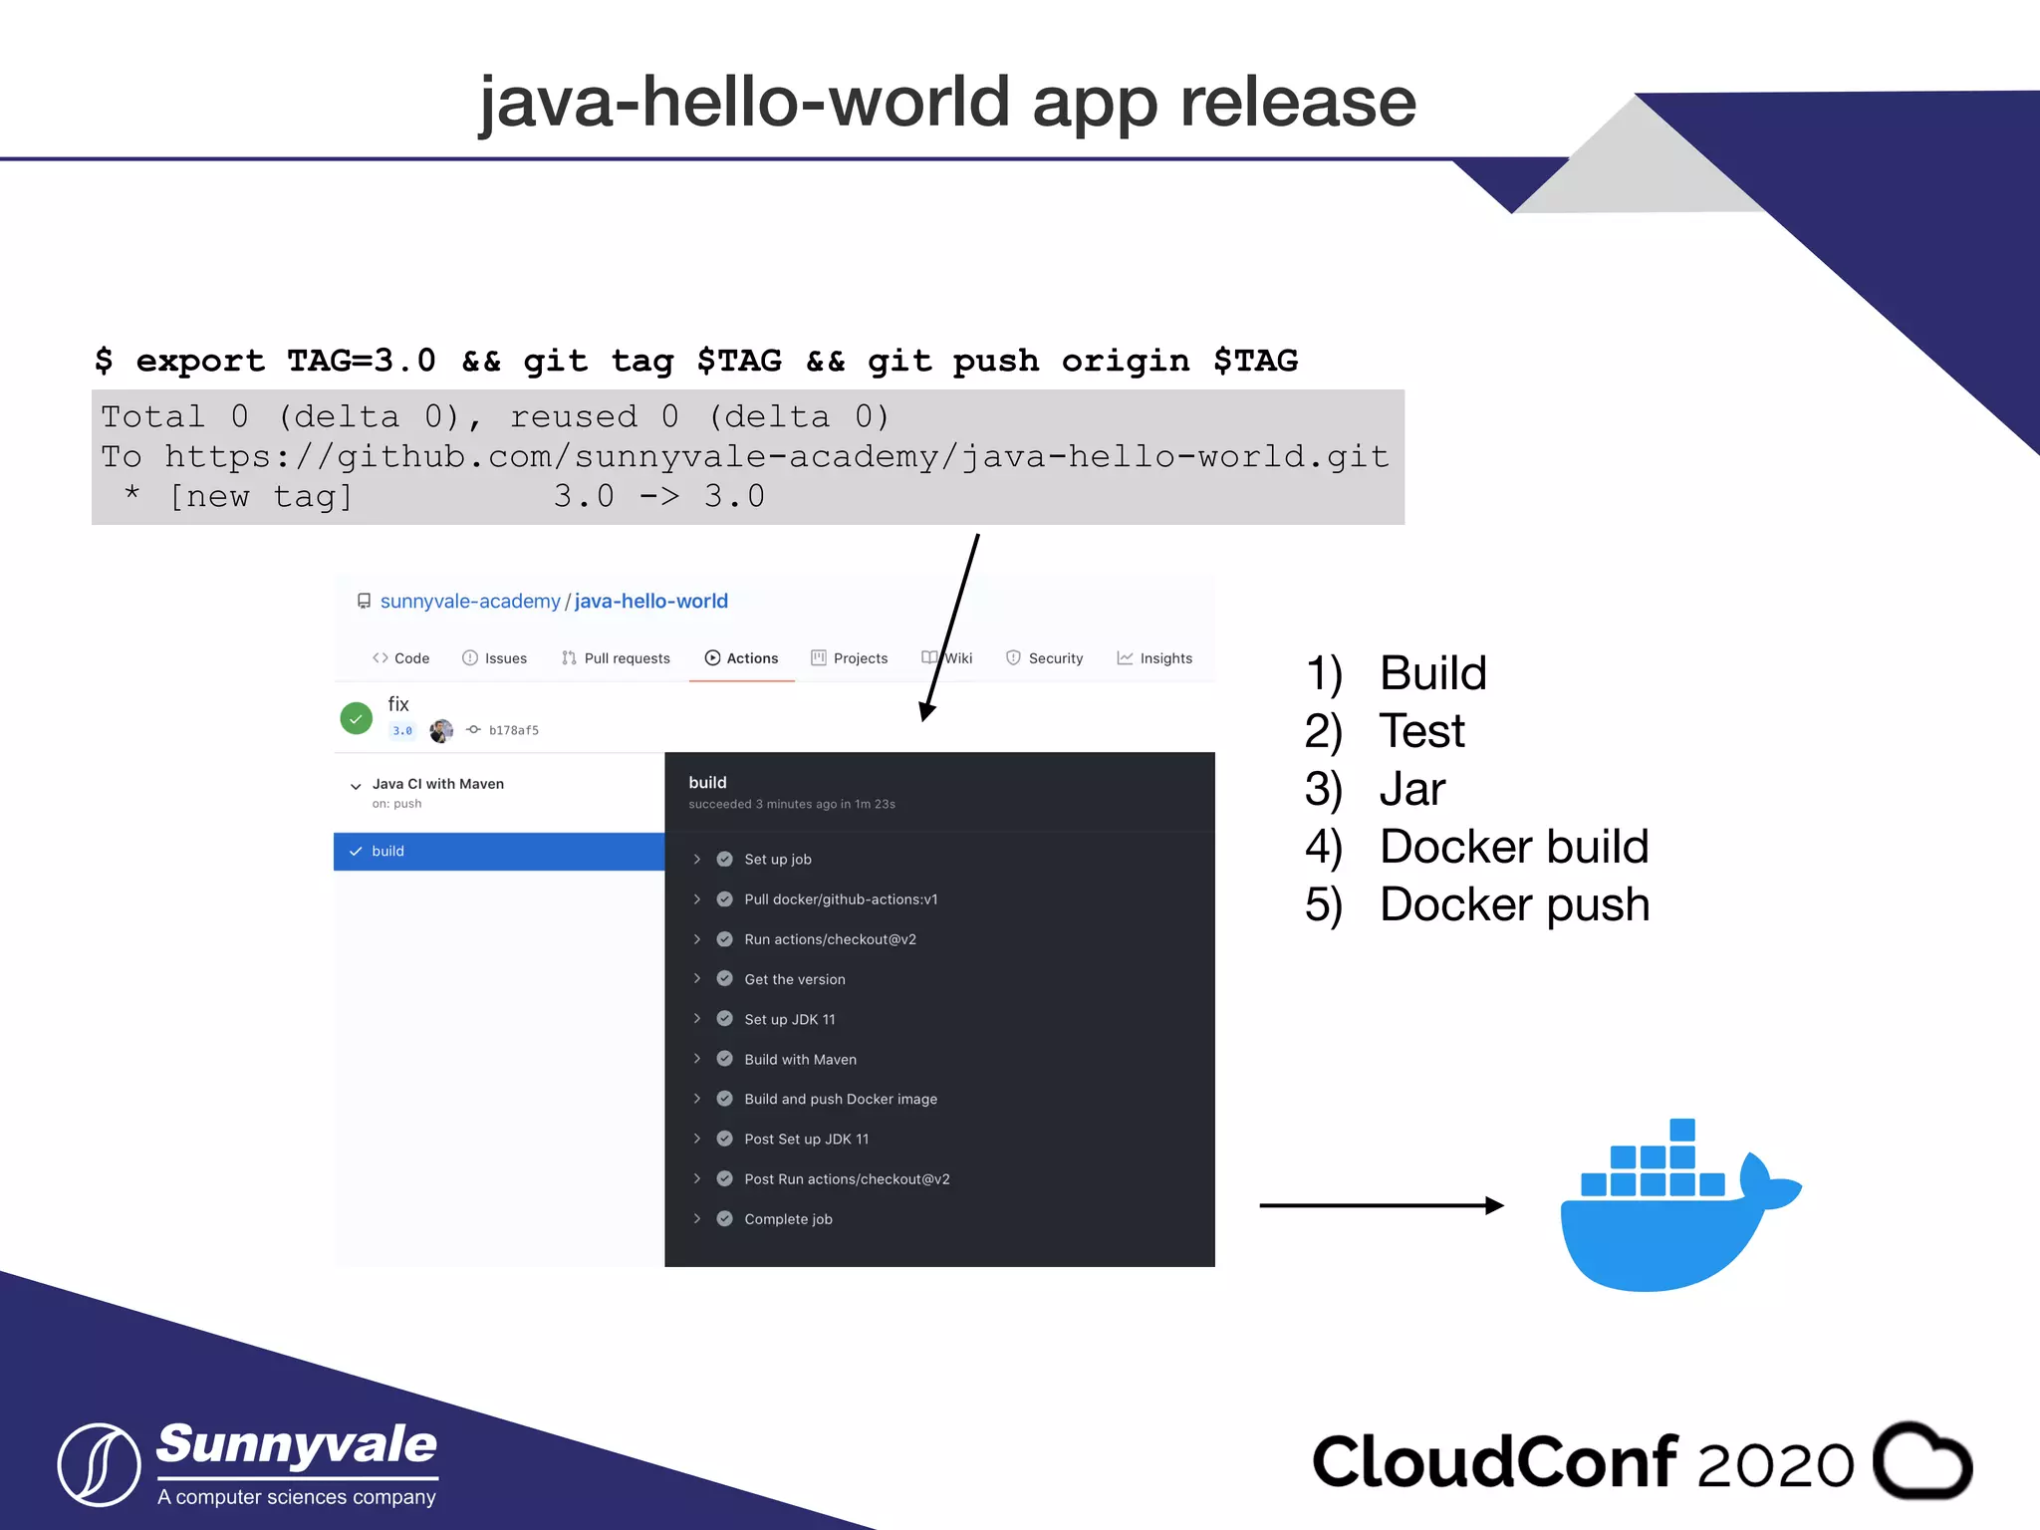The width and height of the screenshot is (2040, 1530).
Task: Expand the Complete job step
Action: click(697, 1218)
